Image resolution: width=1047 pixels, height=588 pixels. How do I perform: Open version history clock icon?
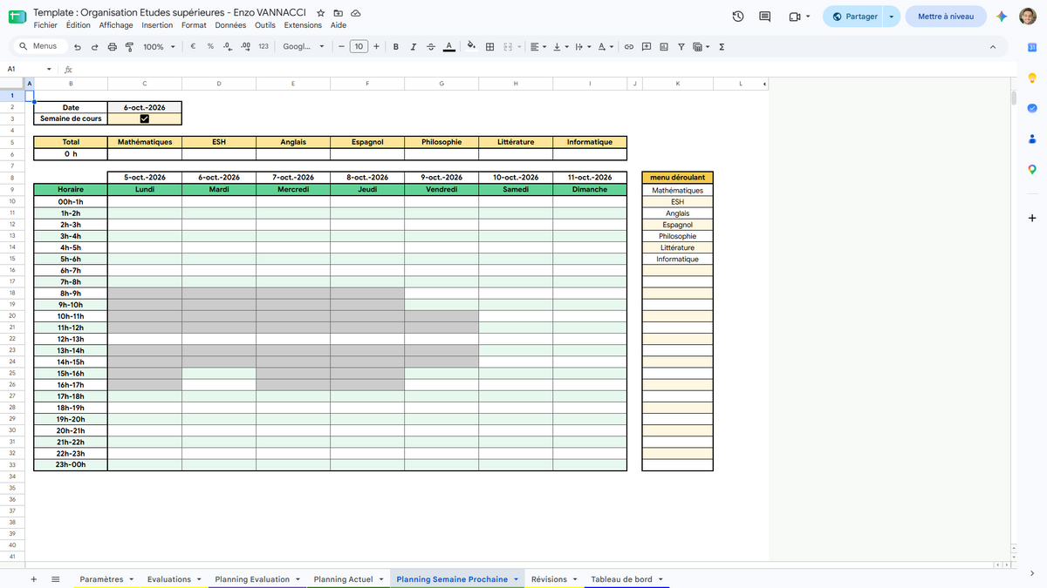coord(738,17)
